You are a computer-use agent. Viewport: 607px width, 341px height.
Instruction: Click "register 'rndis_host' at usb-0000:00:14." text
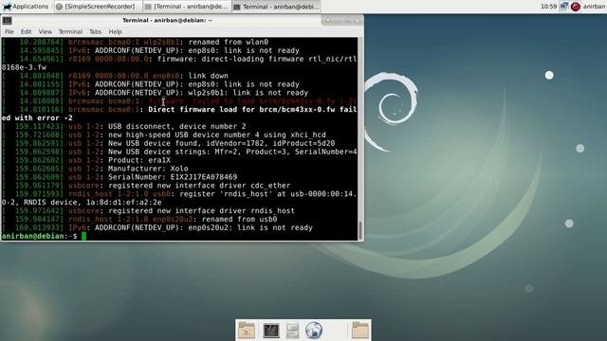[x=267, y=194]
